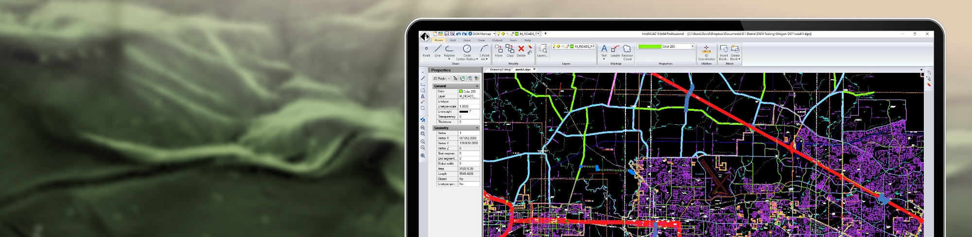Viewport: 972px width, 237px height.
Task: Click the Vertex X value field
Action: pyautogui.click(x=469, y=138)
